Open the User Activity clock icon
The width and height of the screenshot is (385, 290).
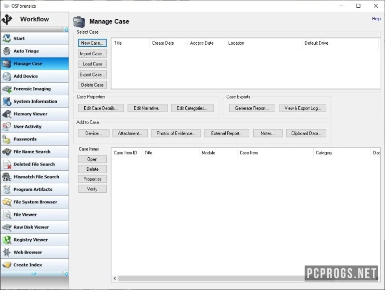point(7,126)
